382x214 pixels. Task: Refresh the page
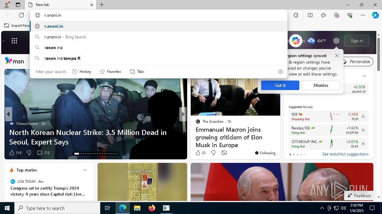[x=21, y=15]
